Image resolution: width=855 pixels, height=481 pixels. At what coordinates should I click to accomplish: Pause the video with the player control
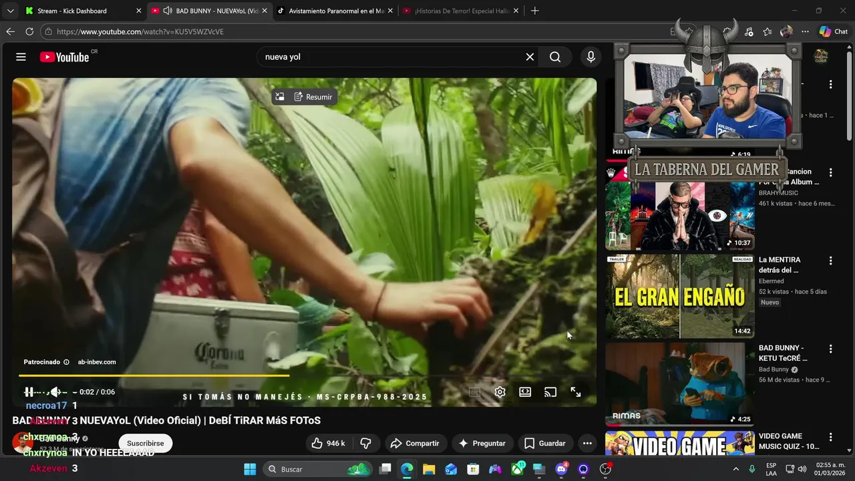pyautogui.click(x=29, y=392)
